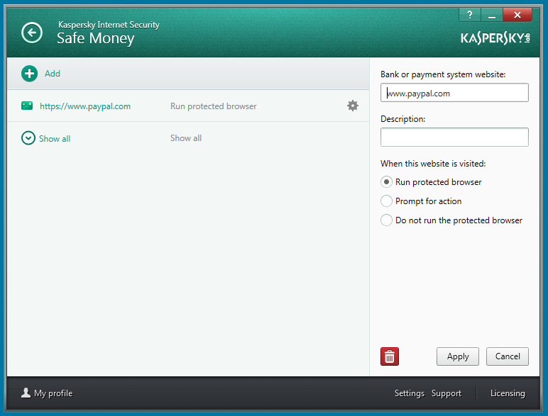
Task: Open the gear settings for the PayPal entry
Action: [353, 106]
